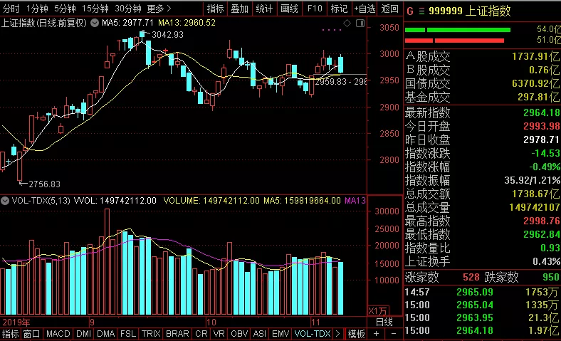The width and height of the screenshot is (561, 341).
Task: Add index to watchlist with +自选
Action: 365,9
